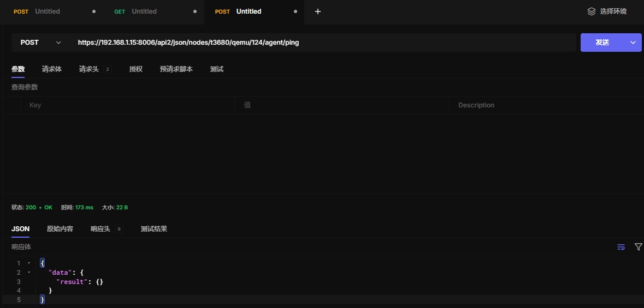Click the dot on the active POST tab
The height and width of the screenshot is (308, 644).
coord(296,11)
